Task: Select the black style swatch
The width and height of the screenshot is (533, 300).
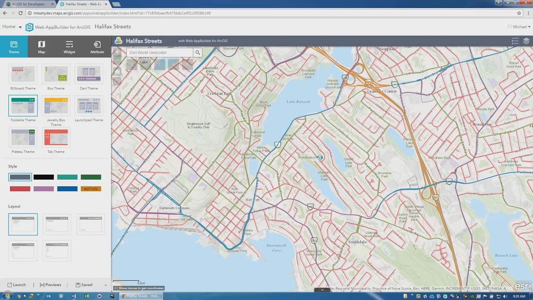Action: click(44, 177)
